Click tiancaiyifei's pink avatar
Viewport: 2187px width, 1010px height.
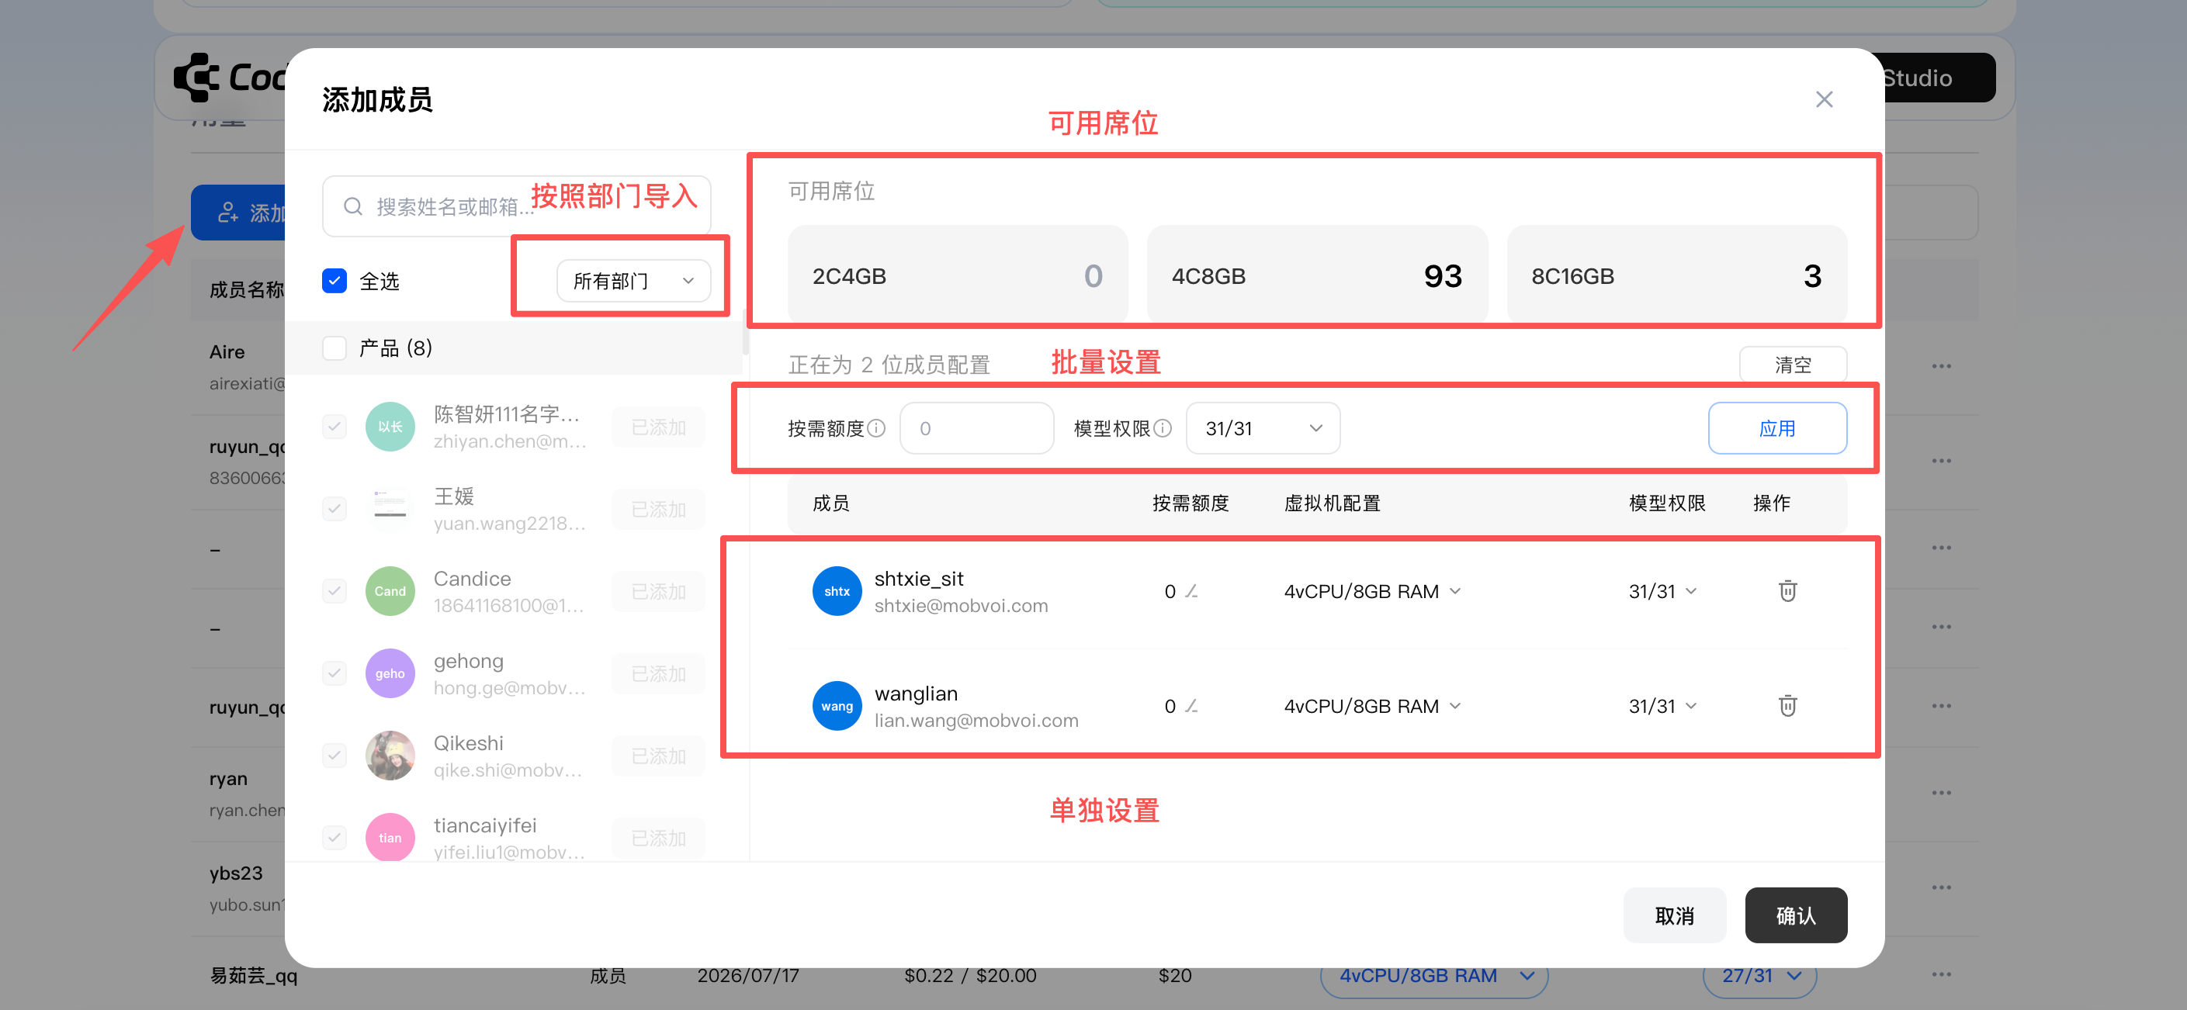click(x=390, y=837)
